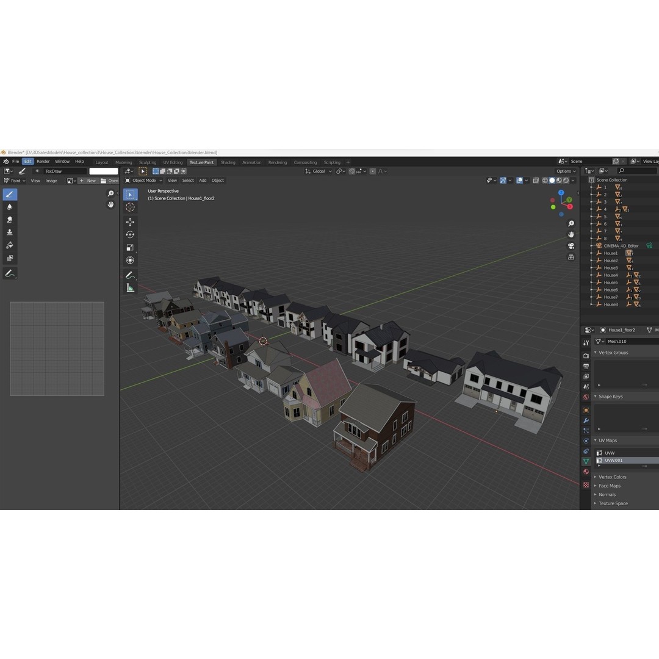Open the Render menu
The width and height of the screenshot is (659, 659).
pyautogui.click(x=43, y=161)
